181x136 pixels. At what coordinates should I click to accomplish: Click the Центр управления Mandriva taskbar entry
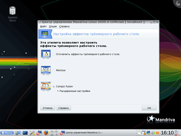point(81,133)
